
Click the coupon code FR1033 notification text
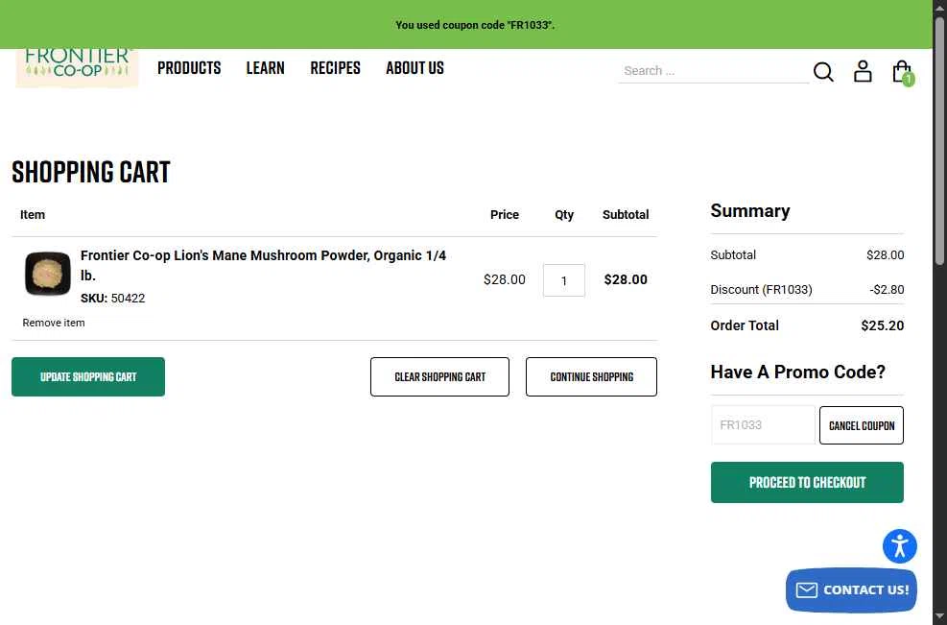pyautogui.click(x=475, y=25)
